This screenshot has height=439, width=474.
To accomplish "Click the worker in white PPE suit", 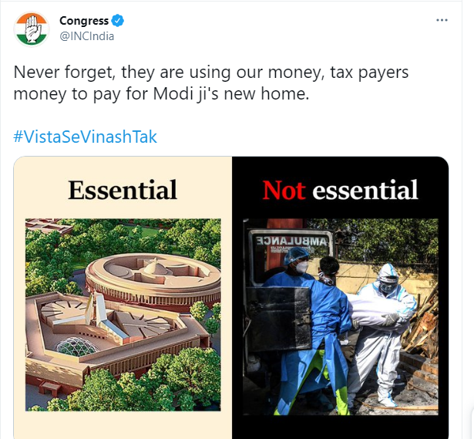I will click(x=385, y=333).
